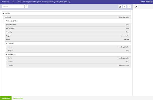Click the copy icon next to Address
Image resolution: width=153 pixels, height=100 pixels.
(x=15, y=54)
